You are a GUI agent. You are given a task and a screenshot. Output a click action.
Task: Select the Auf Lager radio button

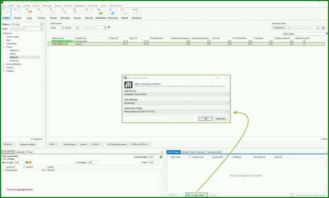pyautogui.click(x=3, y=162)
